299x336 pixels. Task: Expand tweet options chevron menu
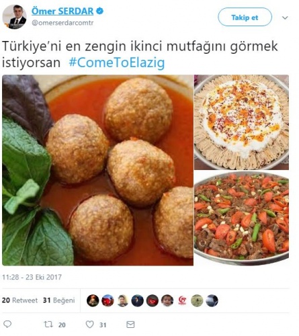pos(285,17)
